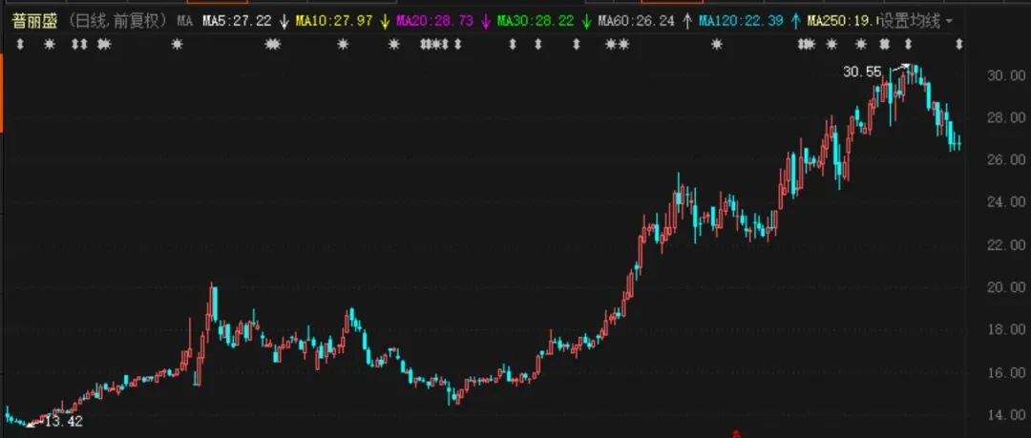Select the MA60:26.24 label
The height and width of the screenshot is (438, 1031).
click(x=636, y=22)
